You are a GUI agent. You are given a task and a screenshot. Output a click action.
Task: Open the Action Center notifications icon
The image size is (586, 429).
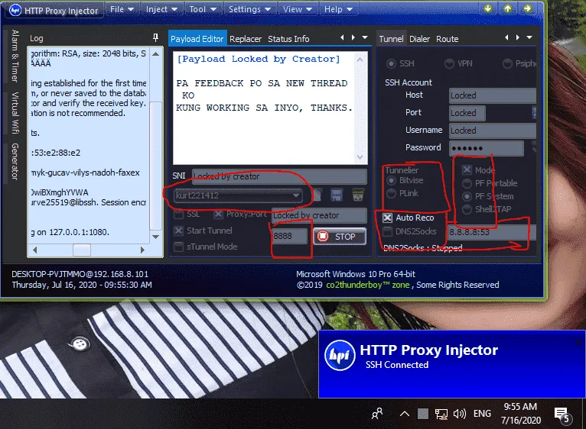[x=562, y=414]
